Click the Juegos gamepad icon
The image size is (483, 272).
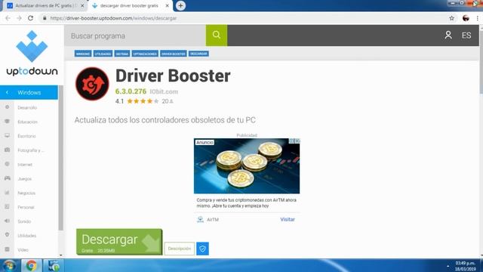[x=7, y=178]
